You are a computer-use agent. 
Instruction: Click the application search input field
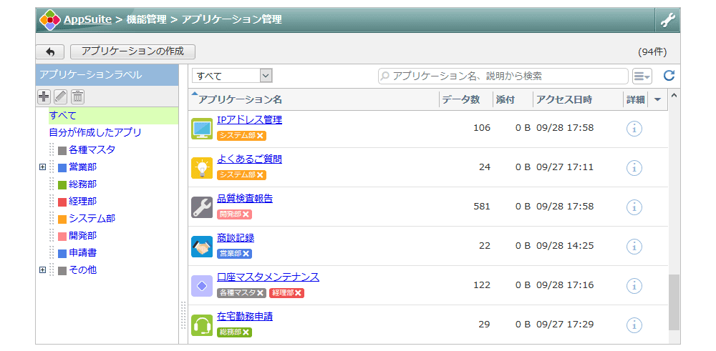pyautogui.click(x=505, y=76)
